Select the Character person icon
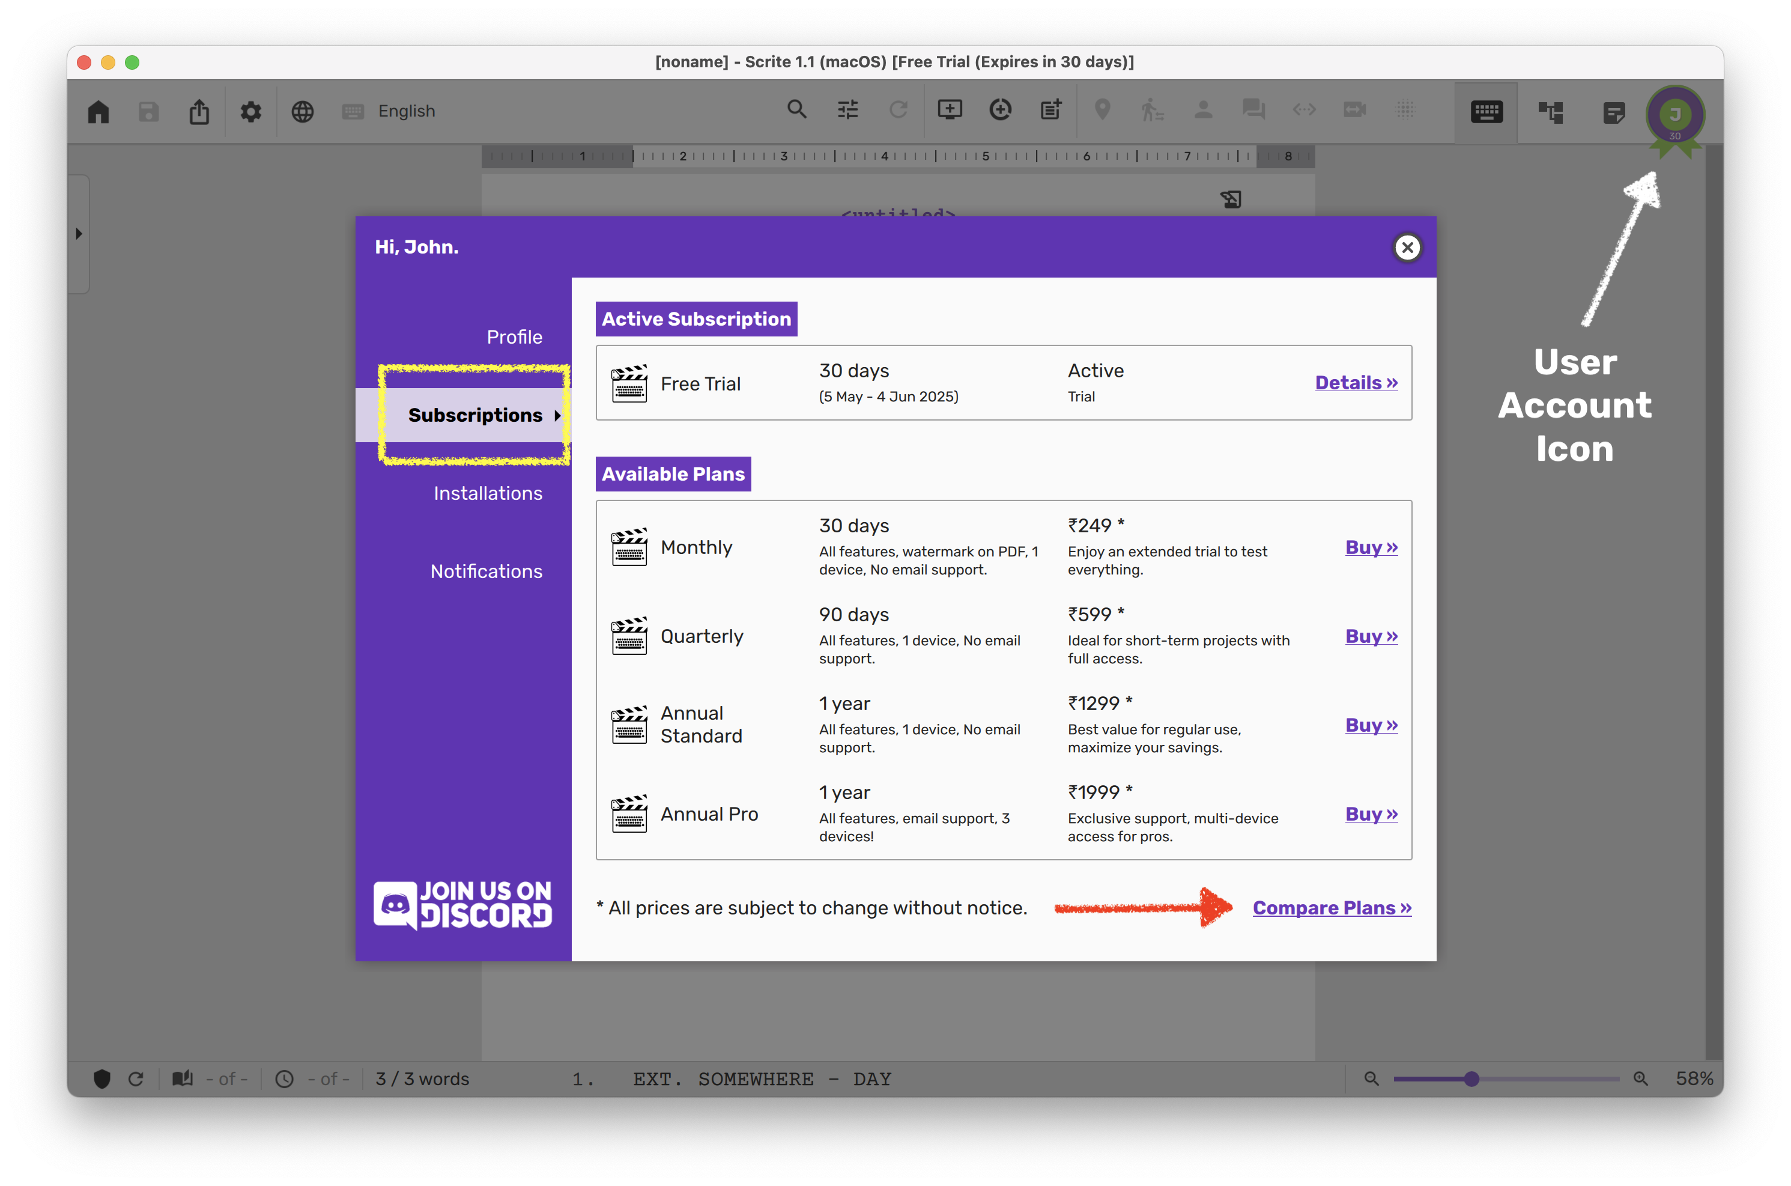The height and width of the screenshot is (1186, 1791). click(1203, 110)
